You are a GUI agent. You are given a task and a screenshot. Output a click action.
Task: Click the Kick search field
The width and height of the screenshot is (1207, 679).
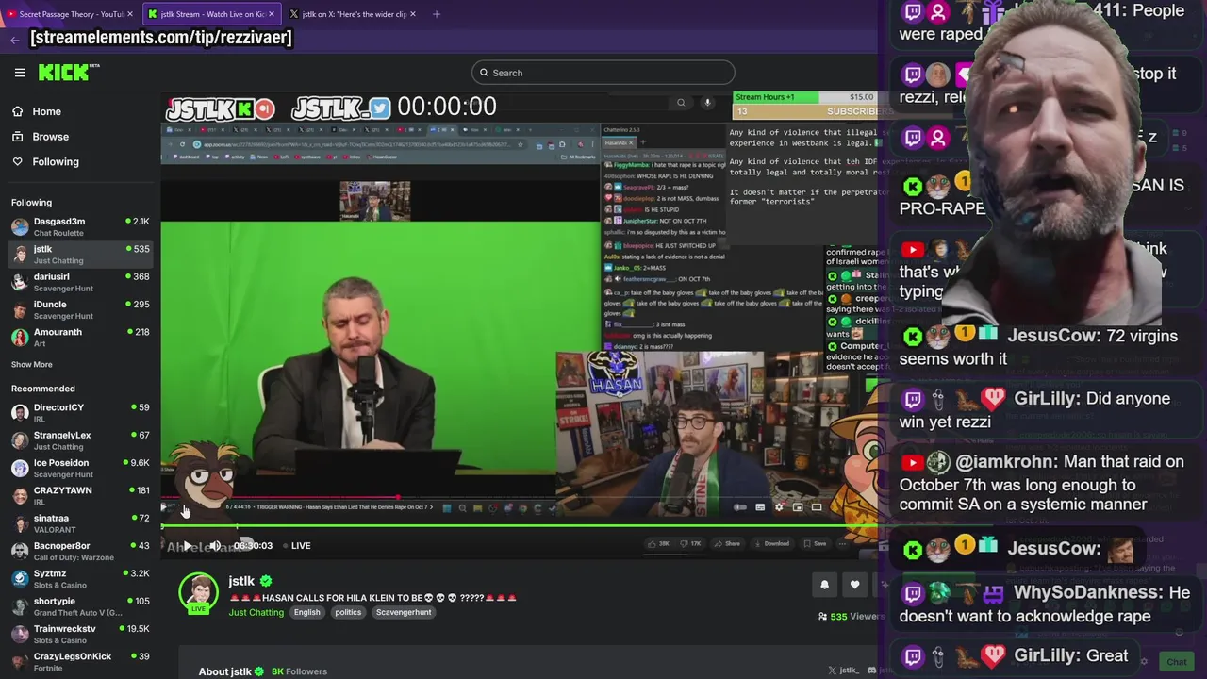click(603, 73)
